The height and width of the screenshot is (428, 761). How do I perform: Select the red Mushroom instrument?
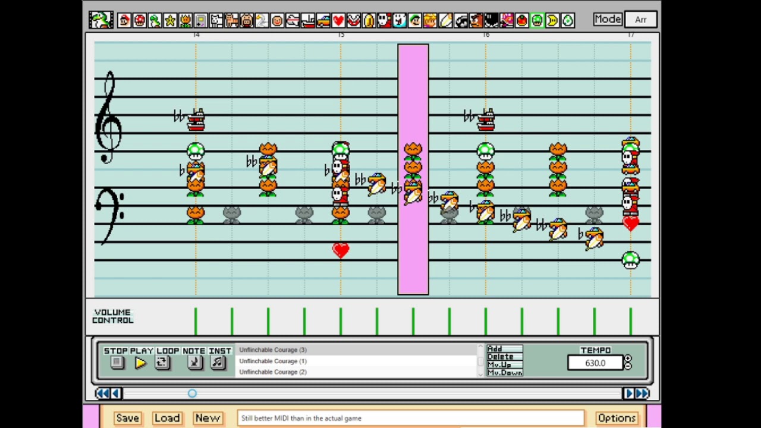point(140,20)
